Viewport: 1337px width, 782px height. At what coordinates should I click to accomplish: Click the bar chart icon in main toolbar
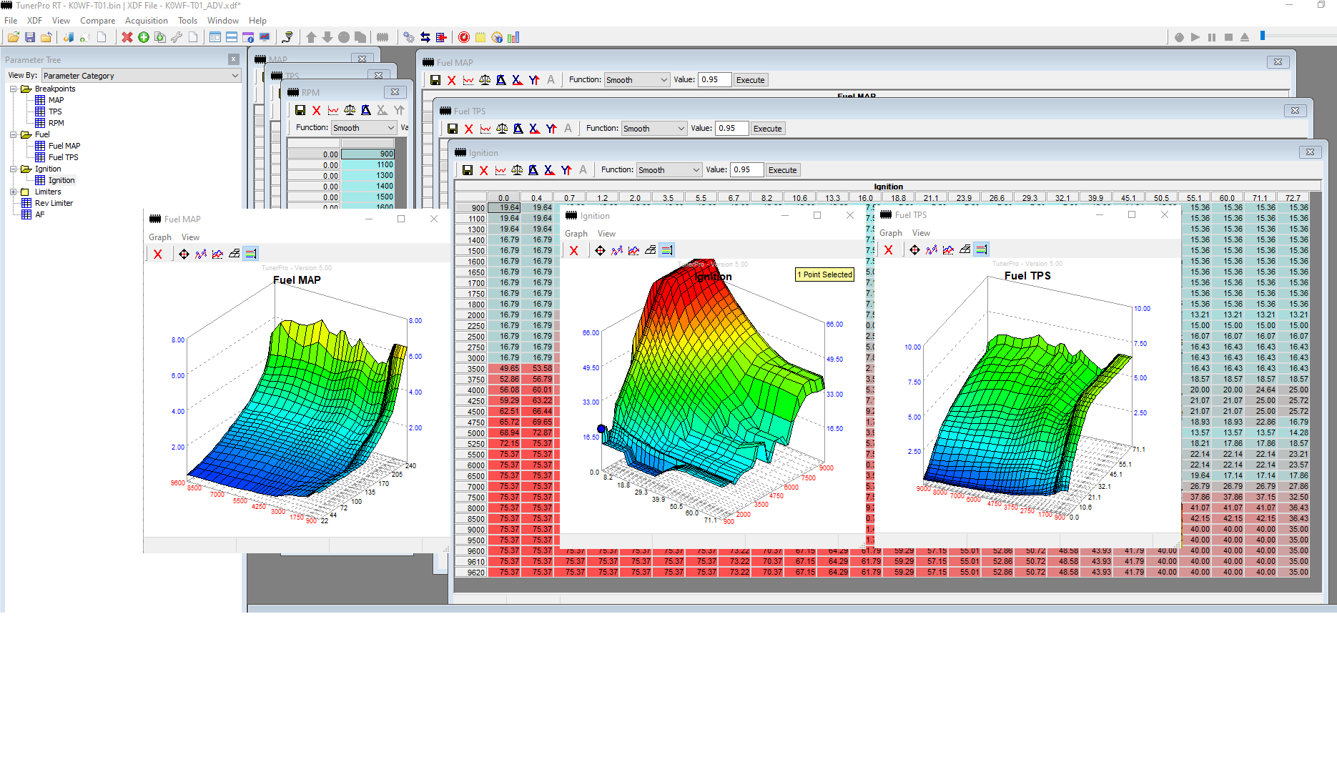pyautogui.click(x=513, y=37)
